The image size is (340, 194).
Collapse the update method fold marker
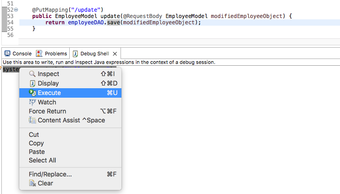pyautogui.click(x=16, y=9)
